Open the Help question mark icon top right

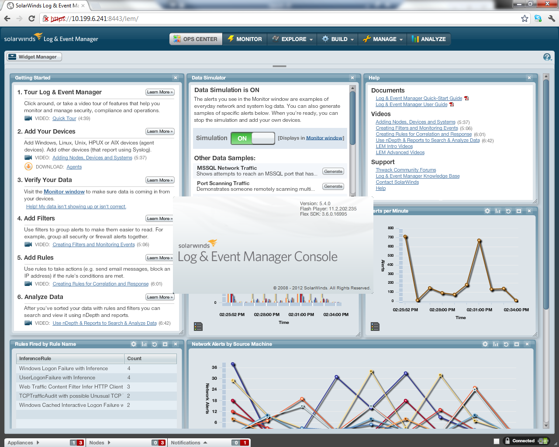pyautogui.click(x=547, y=57)
